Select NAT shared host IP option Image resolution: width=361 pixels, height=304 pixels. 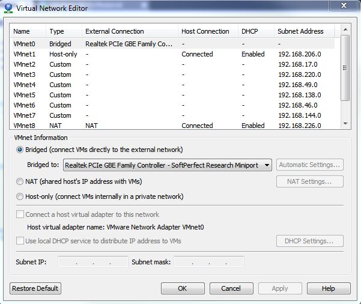coord(20,181)
